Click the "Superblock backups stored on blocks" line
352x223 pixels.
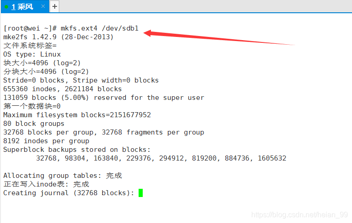coord(77,150)
